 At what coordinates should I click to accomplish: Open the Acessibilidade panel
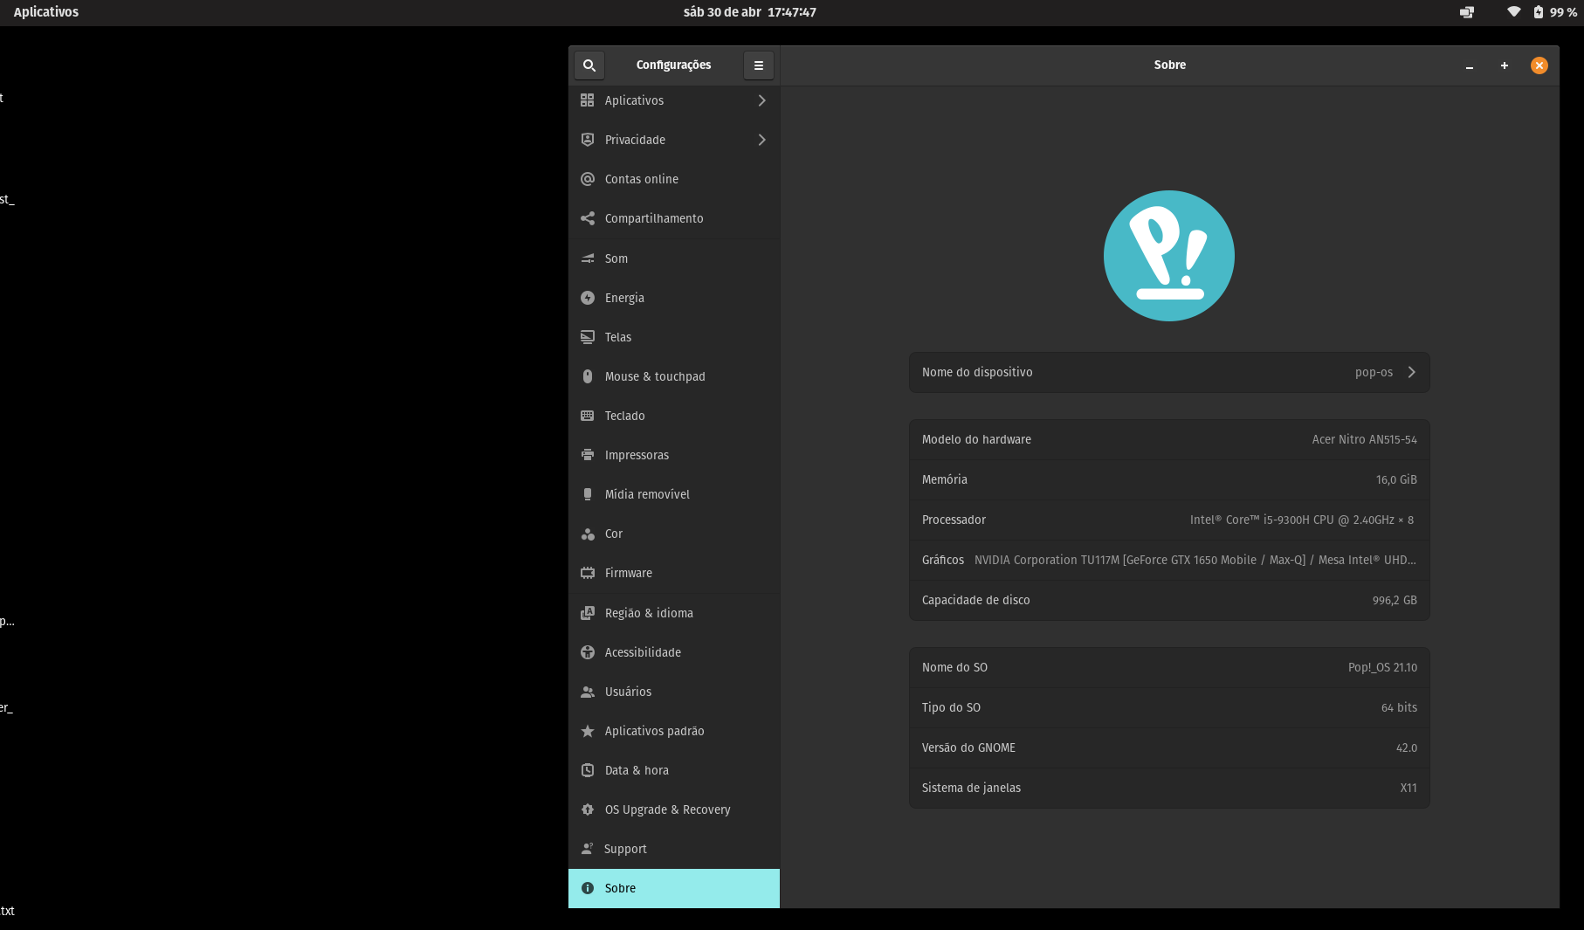tap(674, 652)
